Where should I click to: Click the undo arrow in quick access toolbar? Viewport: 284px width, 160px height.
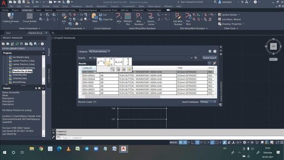[37, 2]
